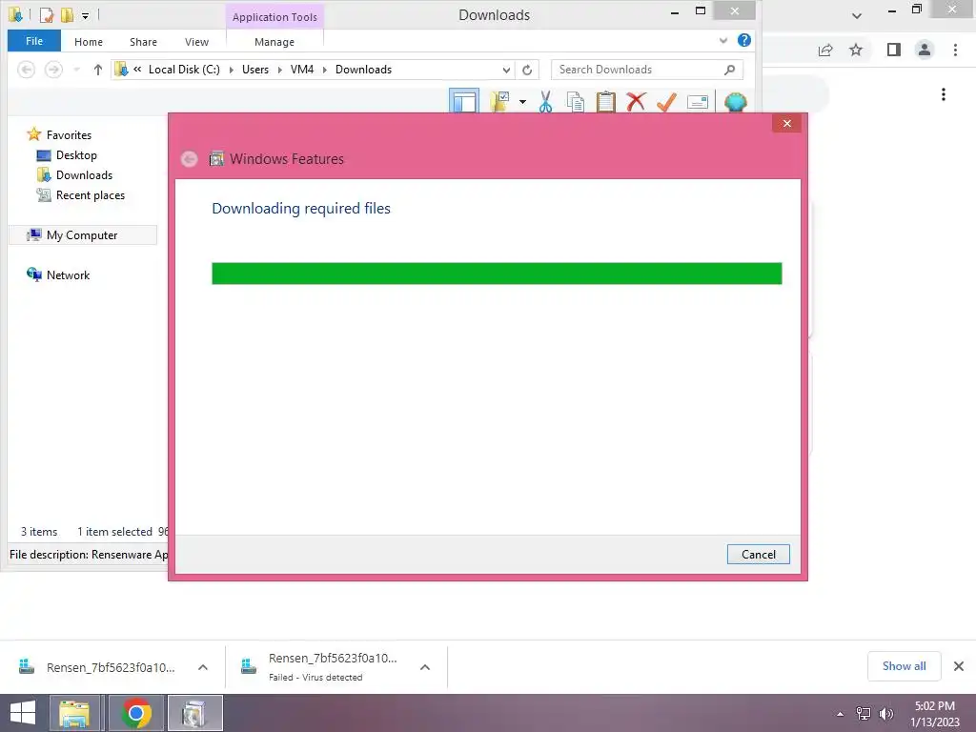Show hidden system tray icons
The width and height of the screenshot is (976, 732).
click(x=841, y=714)
